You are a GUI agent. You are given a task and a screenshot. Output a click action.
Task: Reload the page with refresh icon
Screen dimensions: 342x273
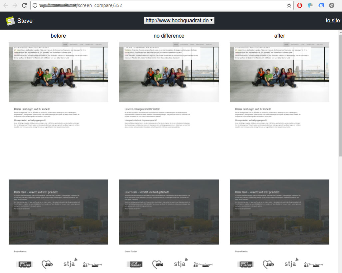click(24, 5)
